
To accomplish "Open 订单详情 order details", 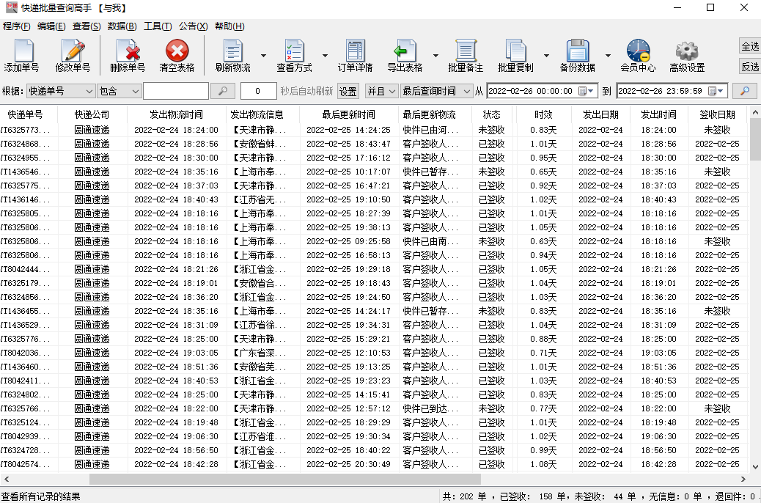I will 355,56.
